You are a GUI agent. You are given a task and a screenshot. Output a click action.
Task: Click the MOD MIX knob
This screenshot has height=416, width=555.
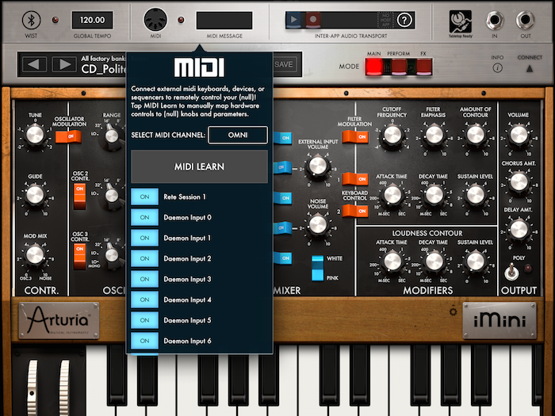(x=35, y=255)
